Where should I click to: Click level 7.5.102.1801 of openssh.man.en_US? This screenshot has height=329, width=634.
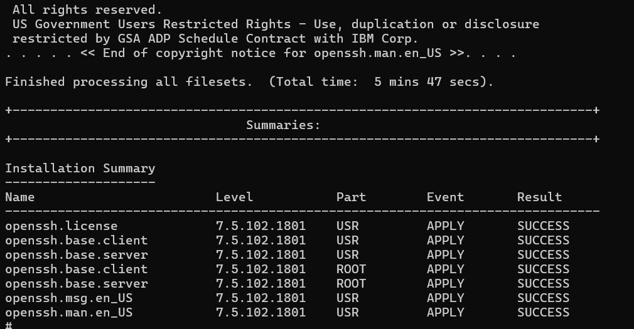point(261,313)
